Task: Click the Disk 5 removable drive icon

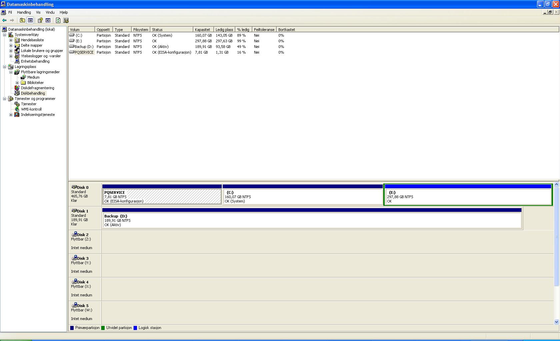Action: [x=74, y=305]
